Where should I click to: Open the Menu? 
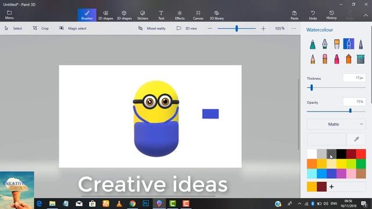(9, 15)
